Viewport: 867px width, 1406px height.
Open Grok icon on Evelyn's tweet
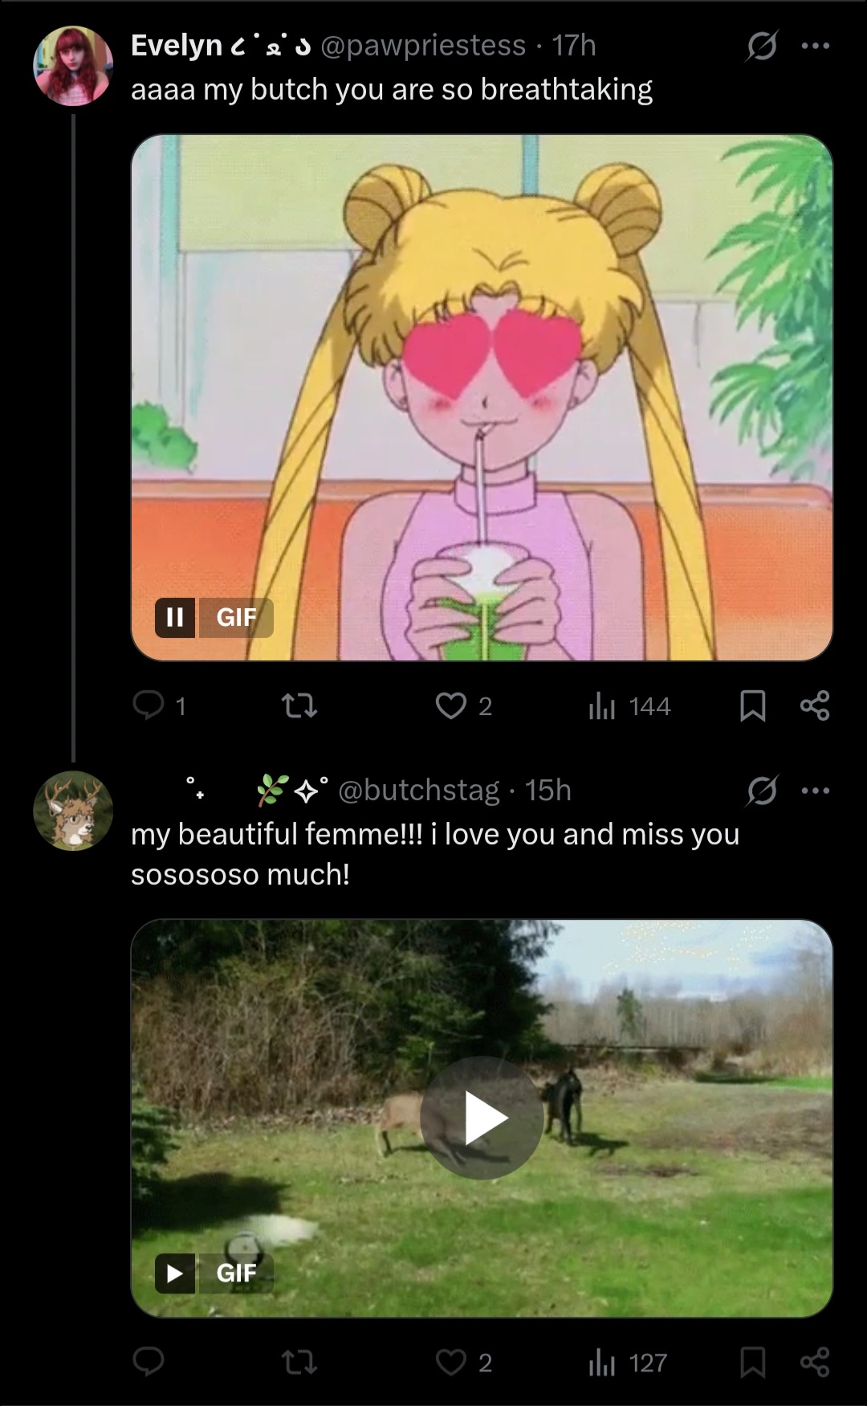pyautogui.click(x=761, y=47)
